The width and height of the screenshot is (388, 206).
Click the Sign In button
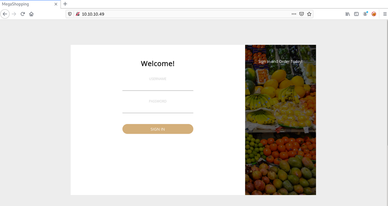pos(158,129)
